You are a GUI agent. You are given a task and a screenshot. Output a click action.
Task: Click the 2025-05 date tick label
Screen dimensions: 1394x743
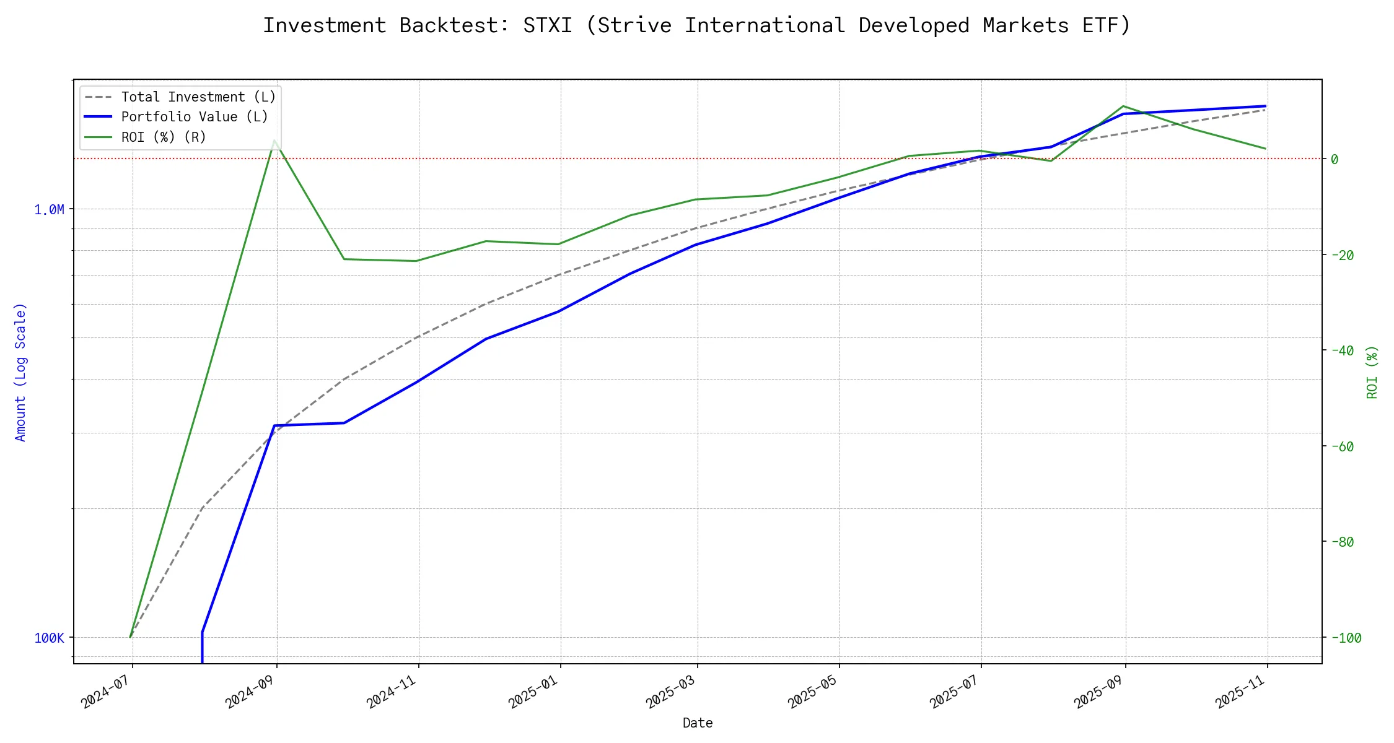click(x=812, y=691)
